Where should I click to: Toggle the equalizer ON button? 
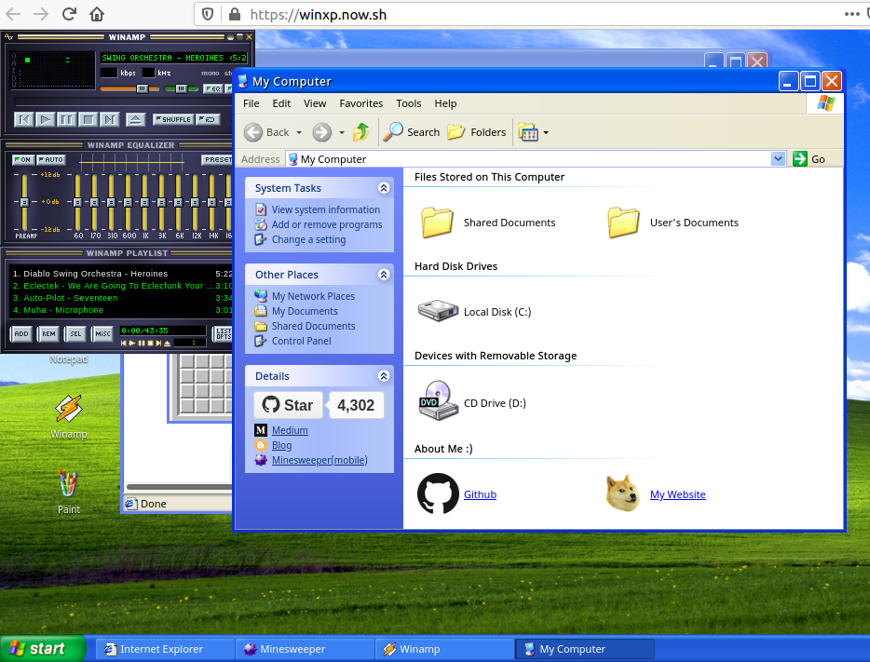pyautogui.click(x=23, y=159)
